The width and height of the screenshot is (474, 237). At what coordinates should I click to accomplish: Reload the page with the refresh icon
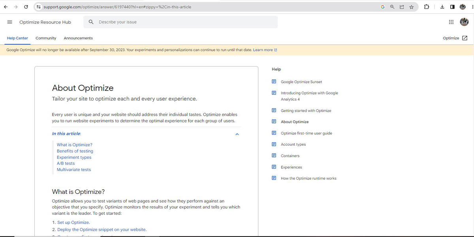coord(26,7)
